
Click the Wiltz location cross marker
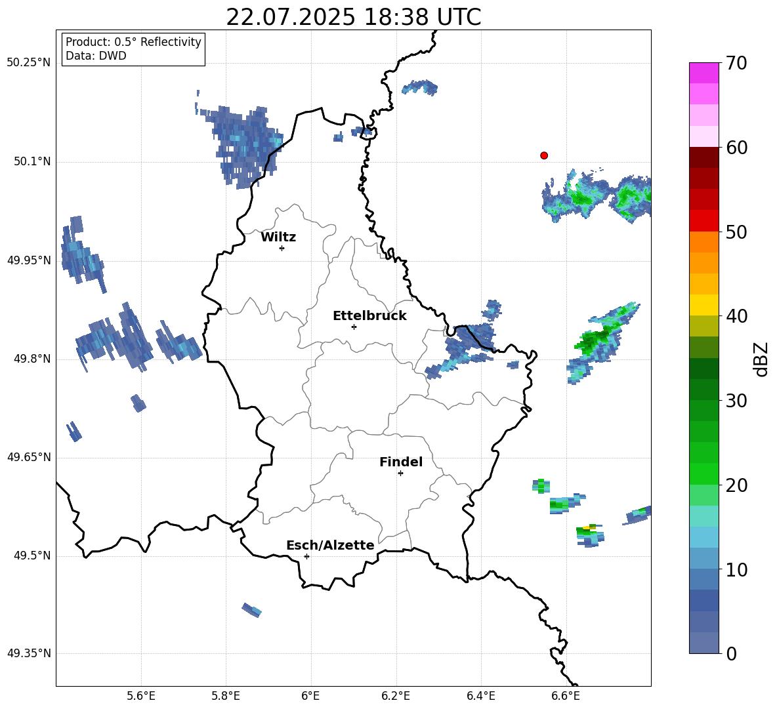(x=282, y=248)
